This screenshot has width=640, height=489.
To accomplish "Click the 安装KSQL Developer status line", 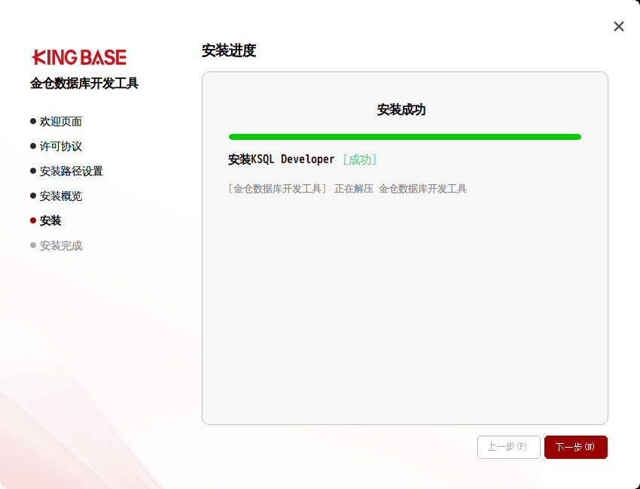I will (x=281, y=159).
